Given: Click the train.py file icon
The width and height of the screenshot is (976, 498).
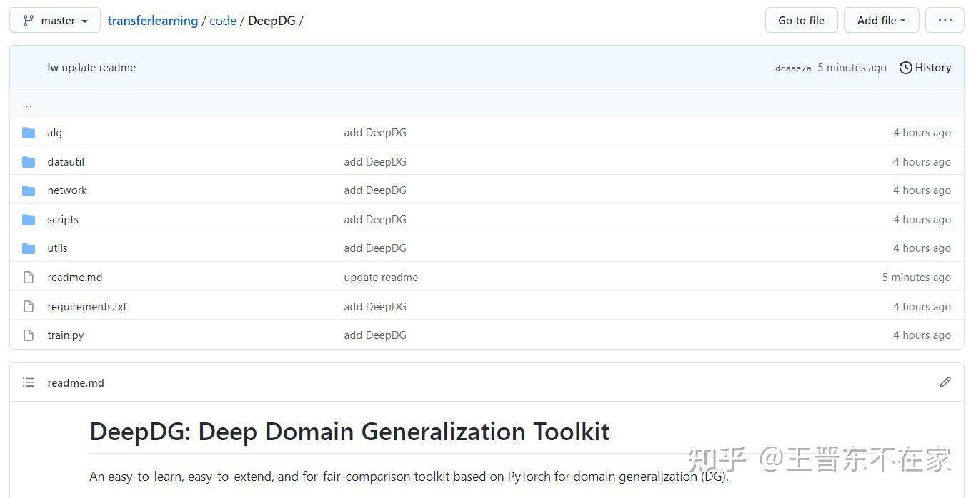Looking at the screenshot, I should point(29,335).
